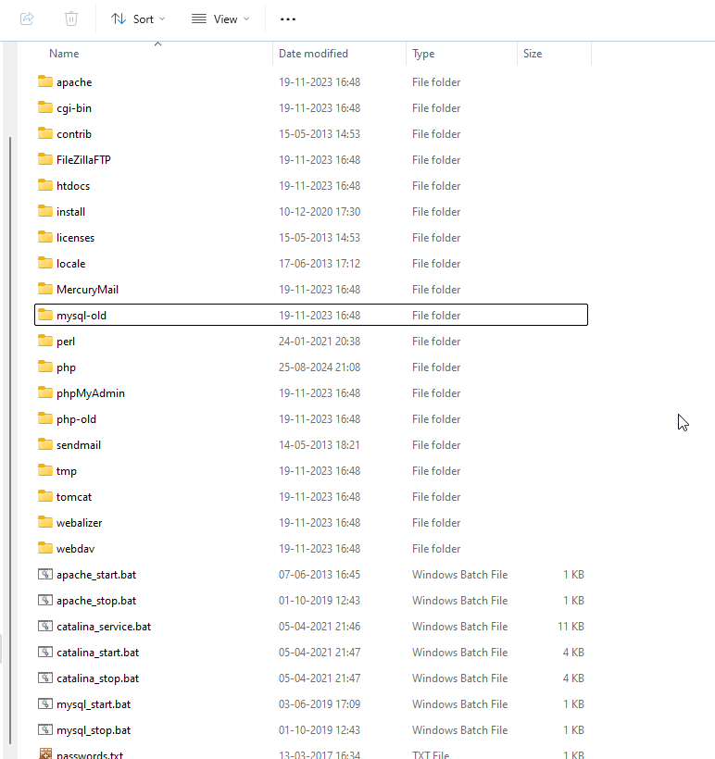Select the apache_start.bat batch file icon
Viewport: 715px width, 759px height.
click(45, 574)
